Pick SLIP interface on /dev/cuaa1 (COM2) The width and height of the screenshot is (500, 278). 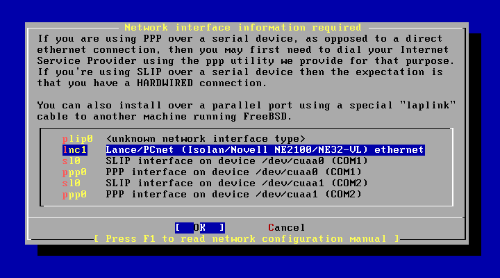(237, 183)
